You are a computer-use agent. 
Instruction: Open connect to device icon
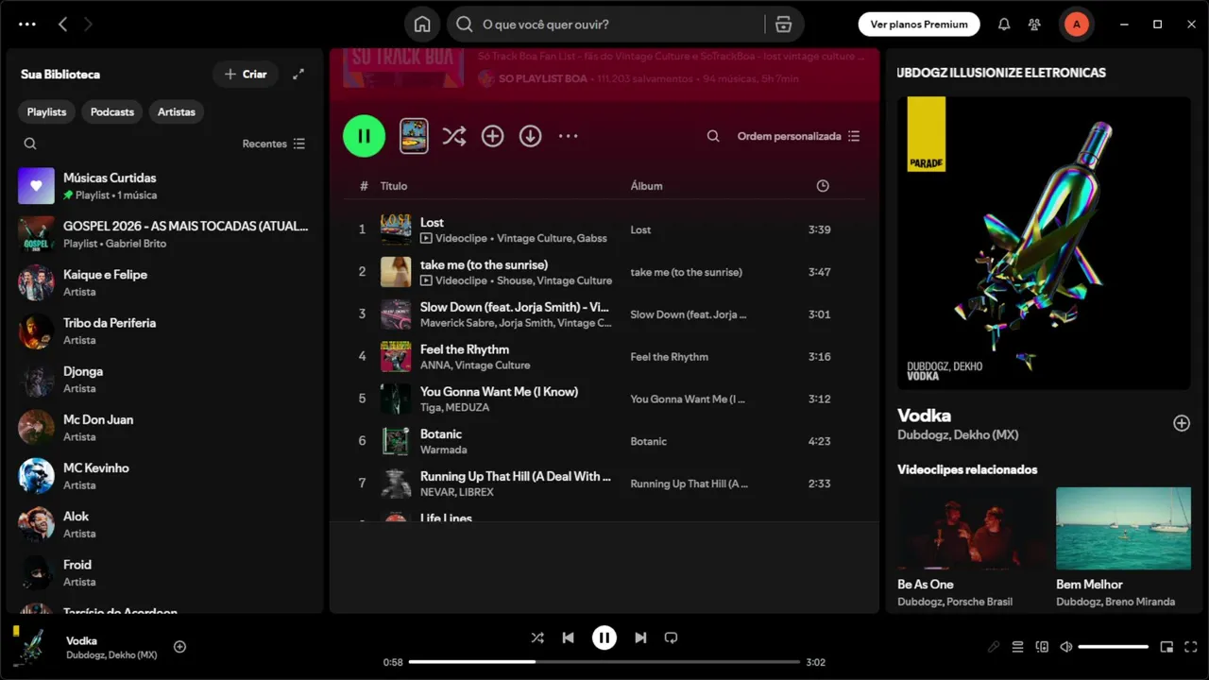[x=1042, y=647]
